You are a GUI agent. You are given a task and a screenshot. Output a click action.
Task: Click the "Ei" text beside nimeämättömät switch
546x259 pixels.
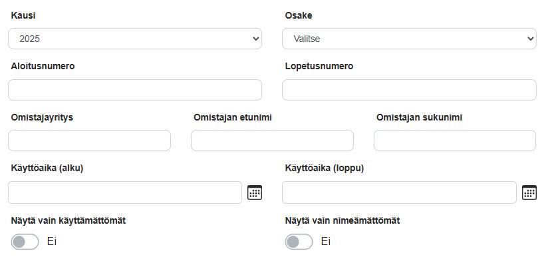(x=326, y=241)
